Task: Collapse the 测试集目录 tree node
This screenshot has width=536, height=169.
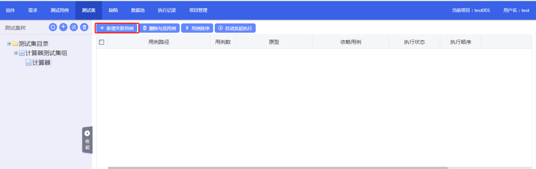Action: coord(9,44)
